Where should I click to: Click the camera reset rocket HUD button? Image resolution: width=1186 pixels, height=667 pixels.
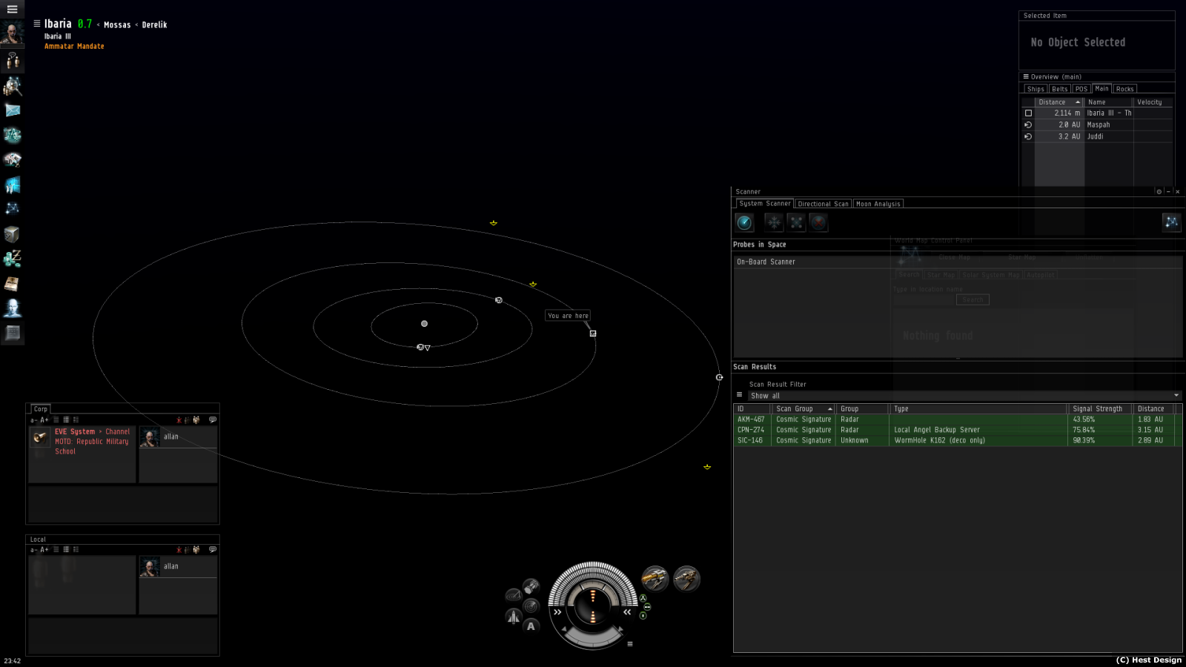click(x=513, y=616)
